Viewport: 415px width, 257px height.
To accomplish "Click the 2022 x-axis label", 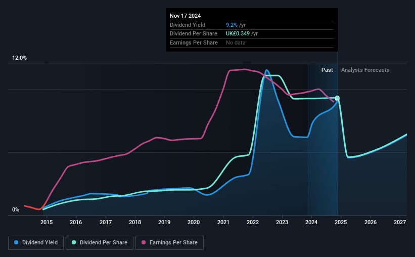I will point(253,222).
